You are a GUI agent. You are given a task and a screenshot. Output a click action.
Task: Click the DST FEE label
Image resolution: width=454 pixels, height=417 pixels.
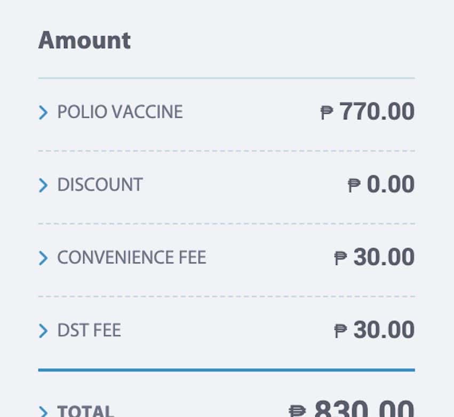[x=89, y=330]
